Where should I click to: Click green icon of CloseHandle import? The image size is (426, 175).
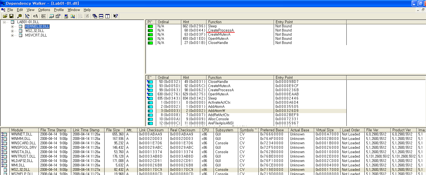pyautogui.click(x=150, y=43)
